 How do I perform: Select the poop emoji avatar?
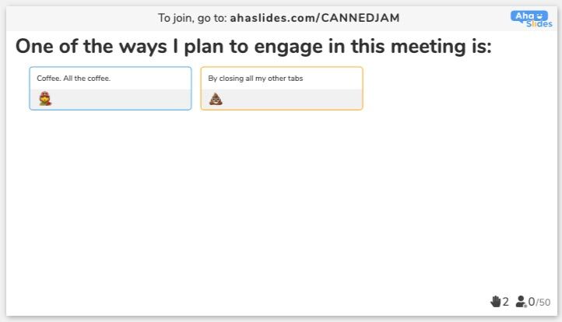pos(216,99)
